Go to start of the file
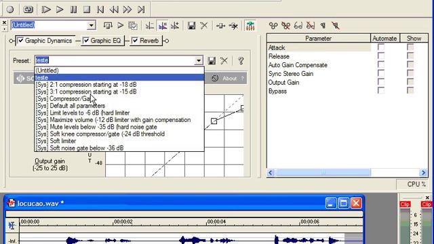Screen dimensions: 434x244 [x=100, y=9]
